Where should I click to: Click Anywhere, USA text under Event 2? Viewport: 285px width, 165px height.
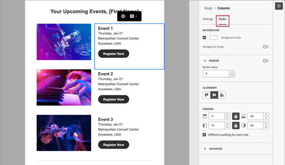coord(109,89)
